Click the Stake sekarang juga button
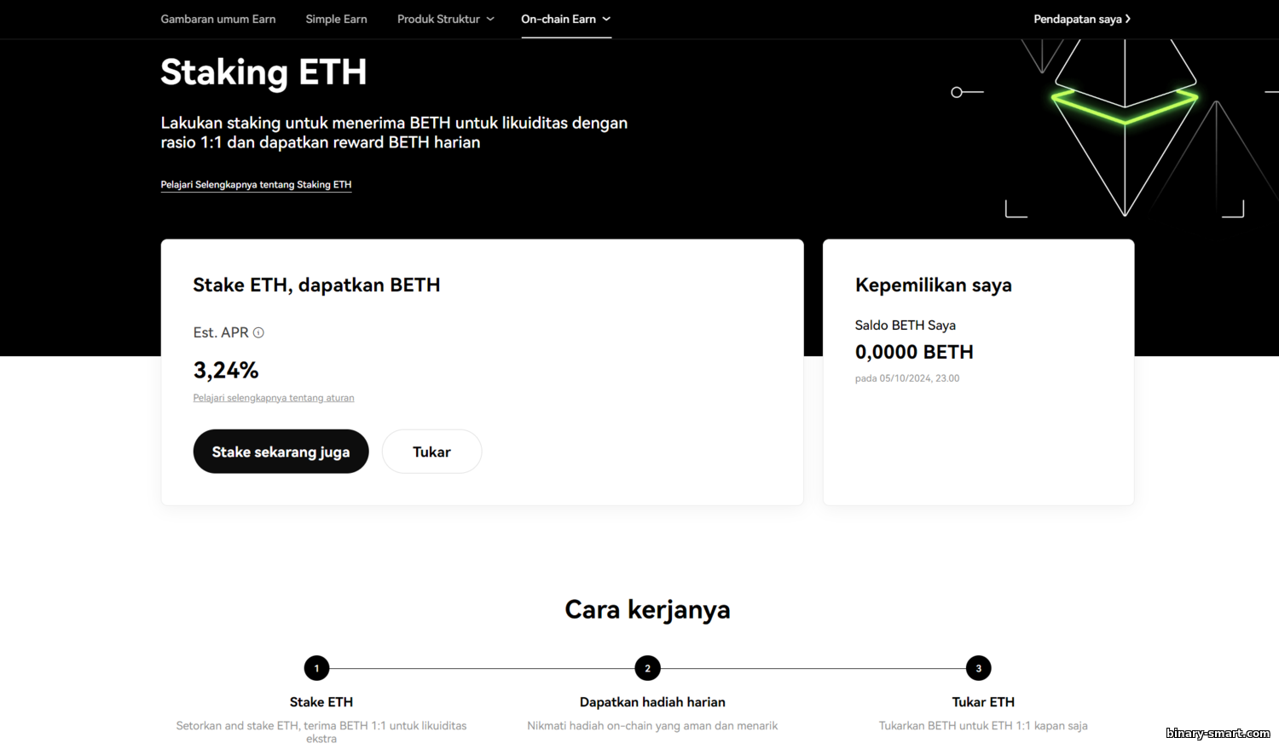1279x749 pixels. [x=281, y=452]
